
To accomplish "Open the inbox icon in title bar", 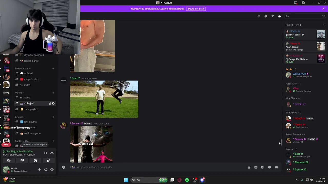I will click(x=296, y=3).
